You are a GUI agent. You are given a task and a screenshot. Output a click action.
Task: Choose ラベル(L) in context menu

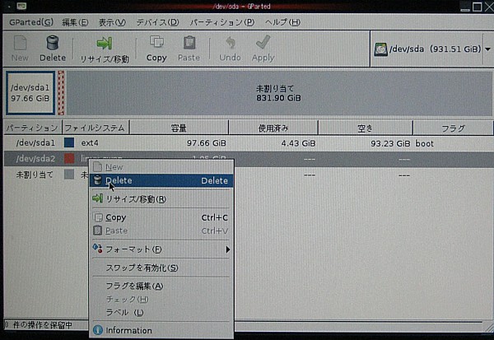pyautogui.click(x=161, y=313)
